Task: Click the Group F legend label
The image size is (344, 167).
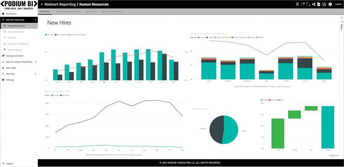Action: tap(244, 38)
